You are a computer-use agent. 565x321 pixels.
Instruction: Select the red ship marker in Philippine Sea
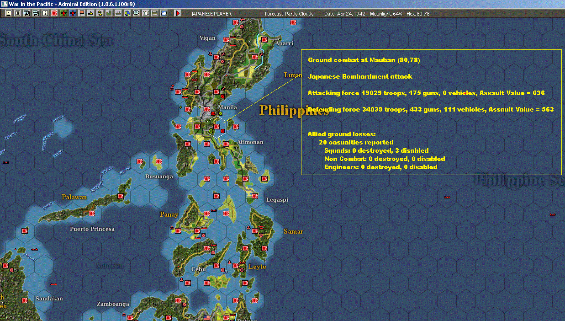tap(447, 197)
